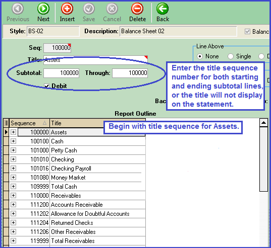
Task: Click sequence number 109999
Action: point(39,186)
